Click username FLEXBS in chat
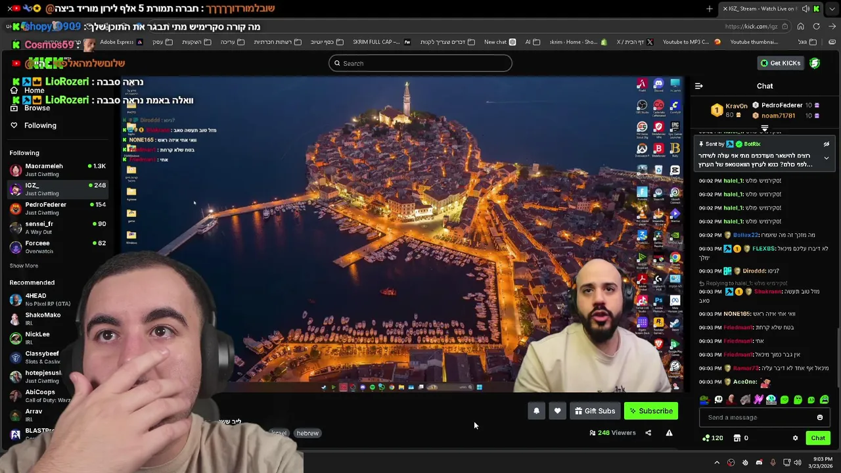841x473 pixels. tap(763, 249)
